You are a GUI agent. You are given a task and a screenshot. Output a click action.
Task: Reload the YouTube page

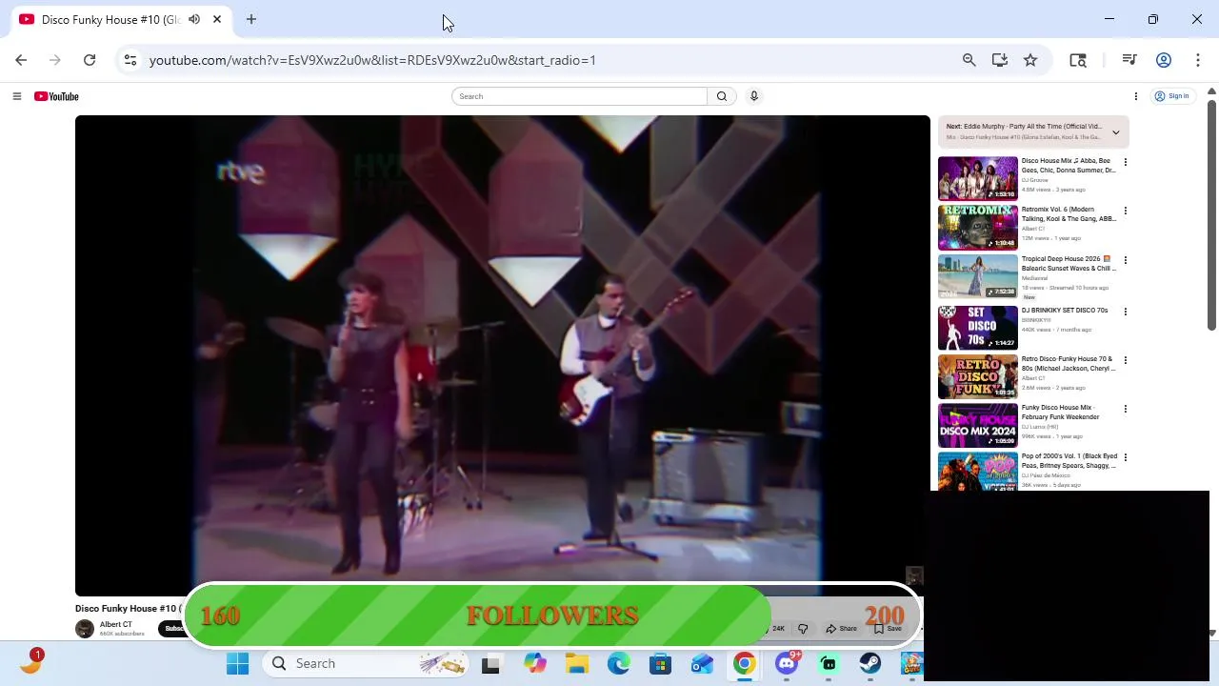point(90,60)
